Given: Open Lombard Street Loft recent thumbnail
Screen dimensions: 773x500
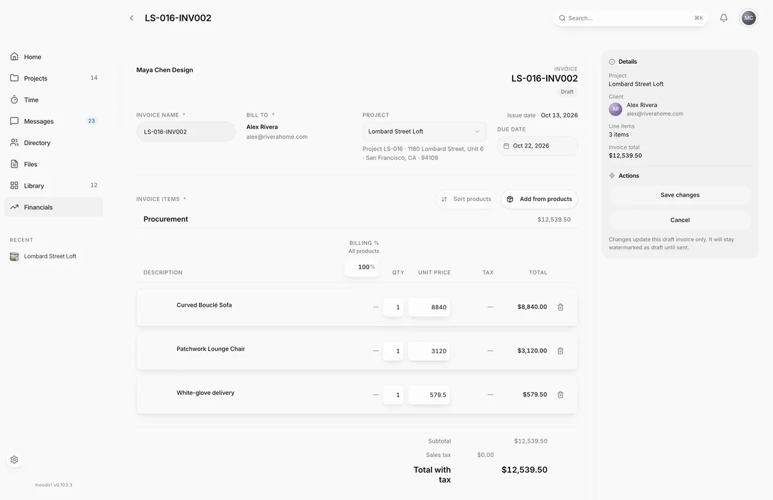Looking at the screenshot, I should point(14,256).
